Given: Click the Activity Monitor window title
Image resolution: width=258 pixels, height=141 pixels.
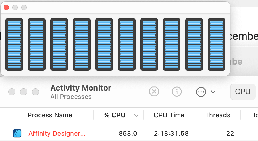Looking at the screenshot, I should 81,88.
